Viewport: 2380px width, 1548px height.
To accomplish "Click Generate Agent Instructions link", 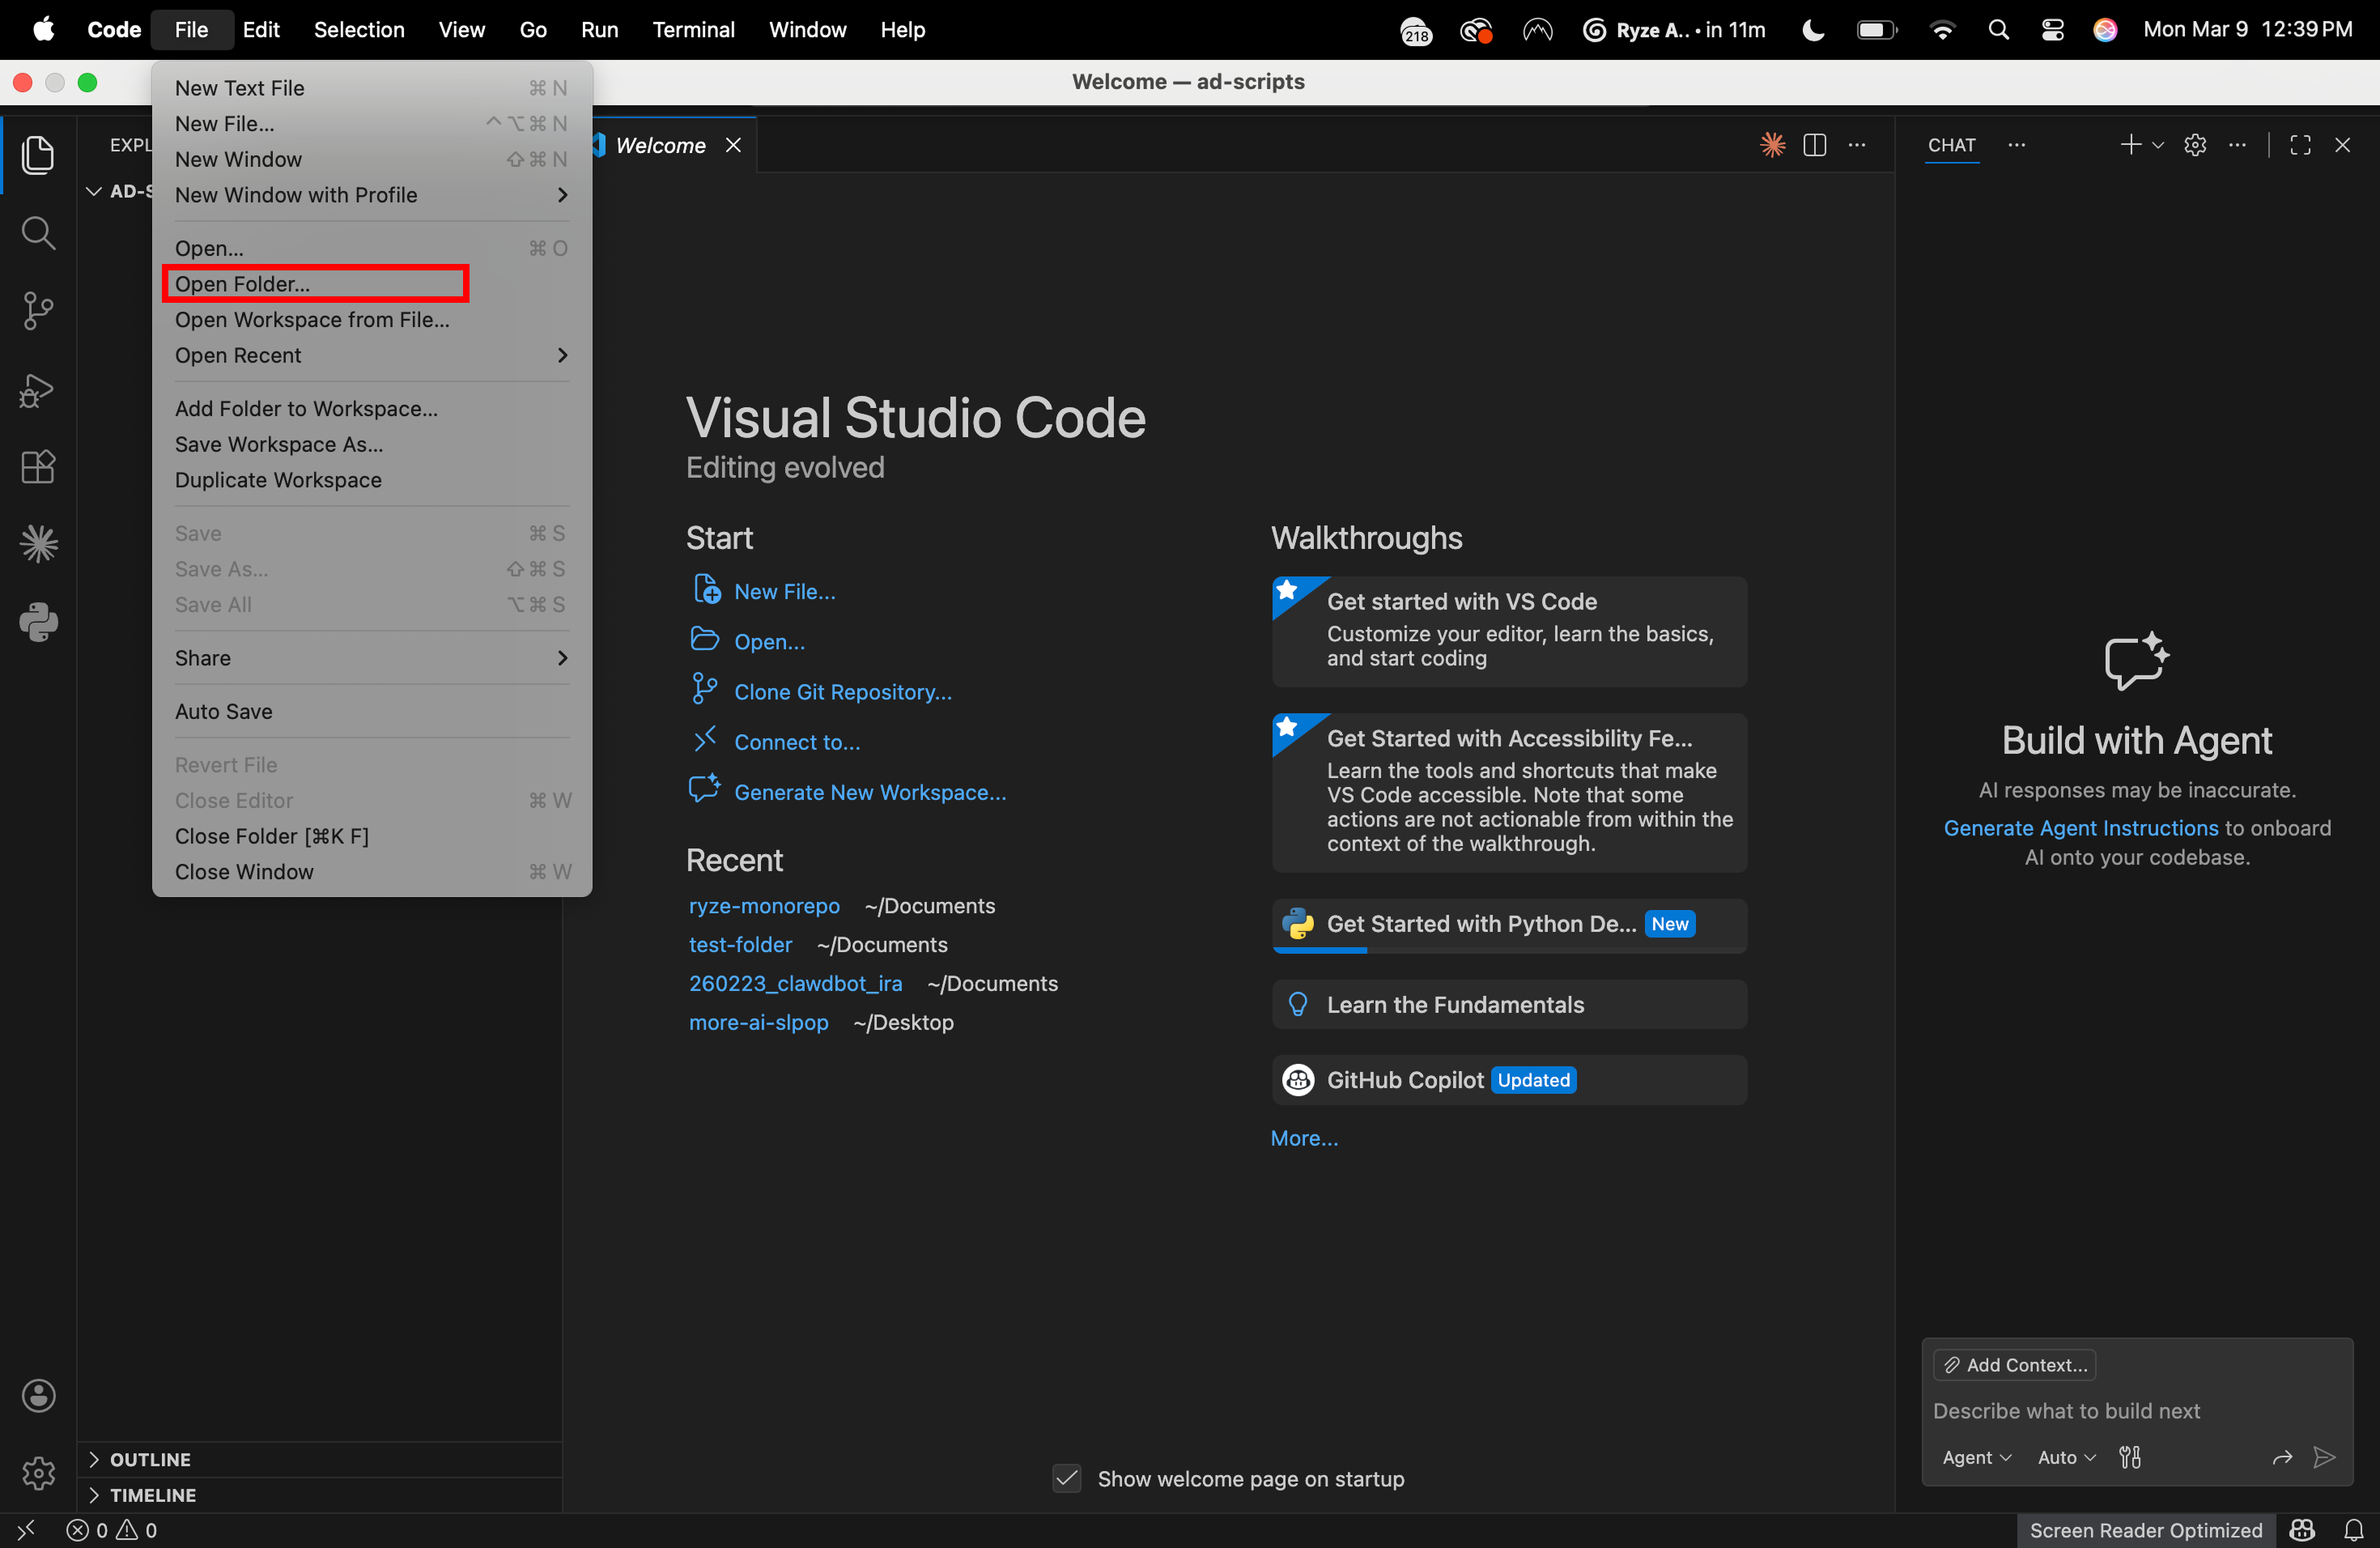I will click(x=2078, y=828).
